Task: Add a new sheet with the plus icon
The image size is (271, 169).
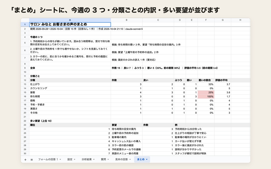Action: [x=25, y=160]
